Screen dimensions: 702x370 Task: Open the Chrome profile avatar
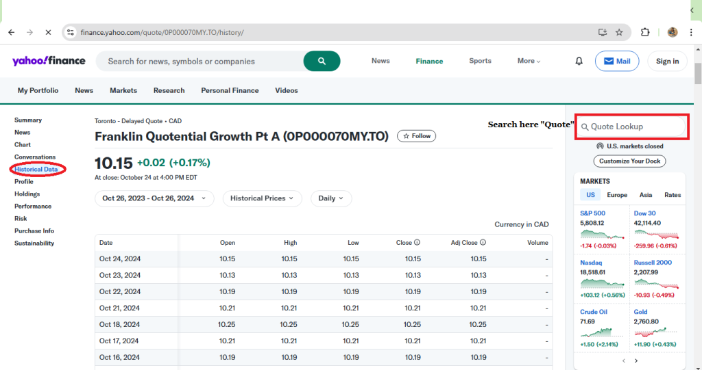[x=673, y=32]
